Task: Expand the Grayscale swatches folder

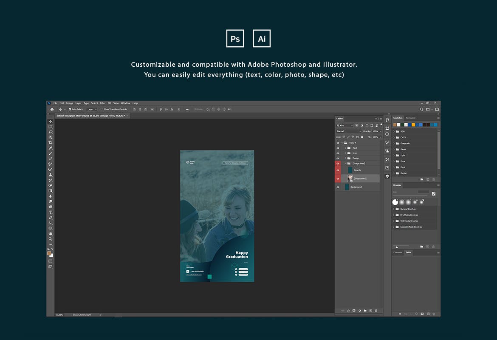Action: (x=394, y=143)
